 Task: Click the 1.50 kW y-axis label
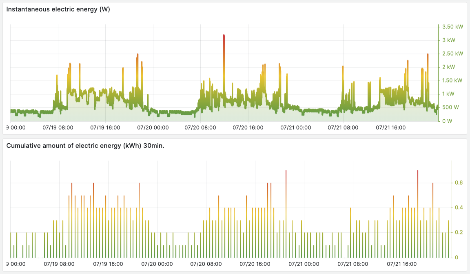click(x=453, y=80)
